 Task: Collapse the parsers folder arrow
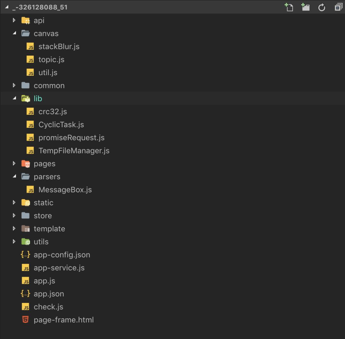click(x=14, y=176)
